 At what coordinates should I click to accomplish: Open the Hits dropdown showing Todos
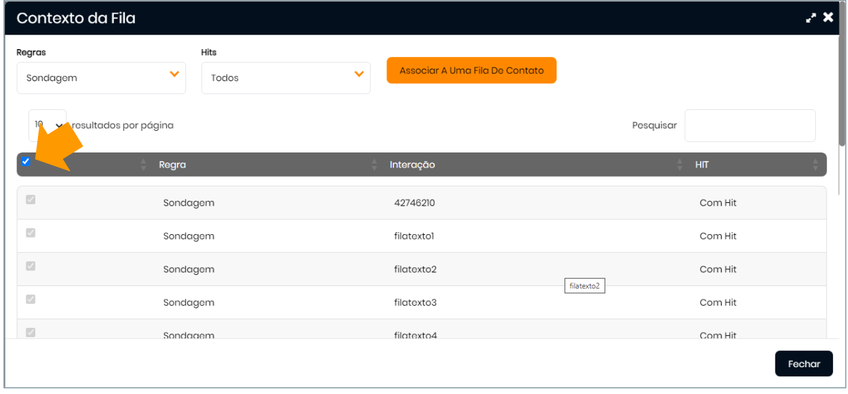click(x=286, y=78)
